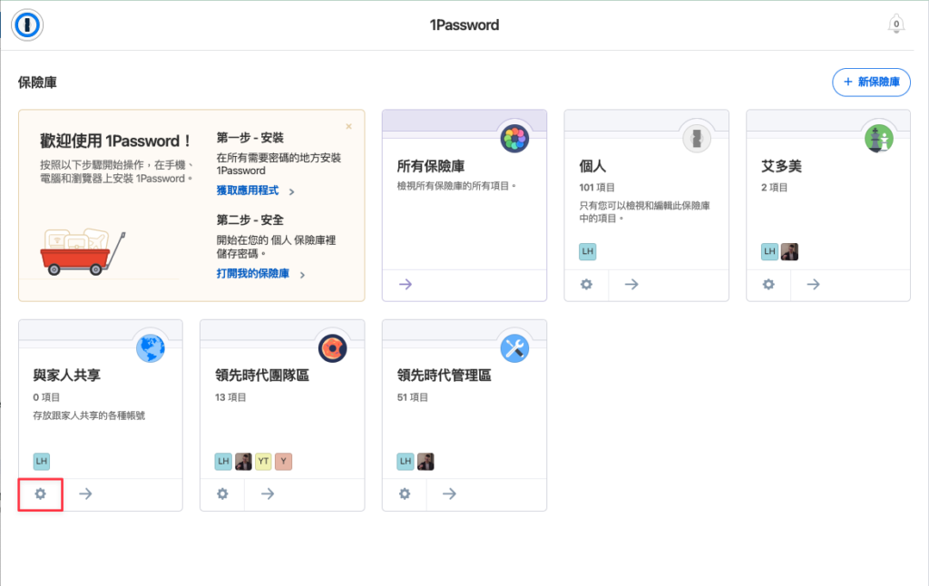929x586 pixels.
Task: Open 領先時代管理區 vault with its arrow
Action: (450, 493)
